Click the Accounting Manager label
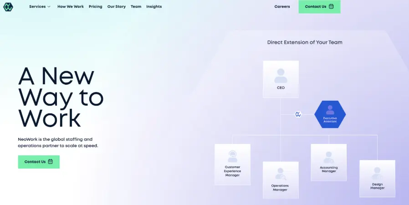Viewport: 409px width, 205px height. pos(329,169)
